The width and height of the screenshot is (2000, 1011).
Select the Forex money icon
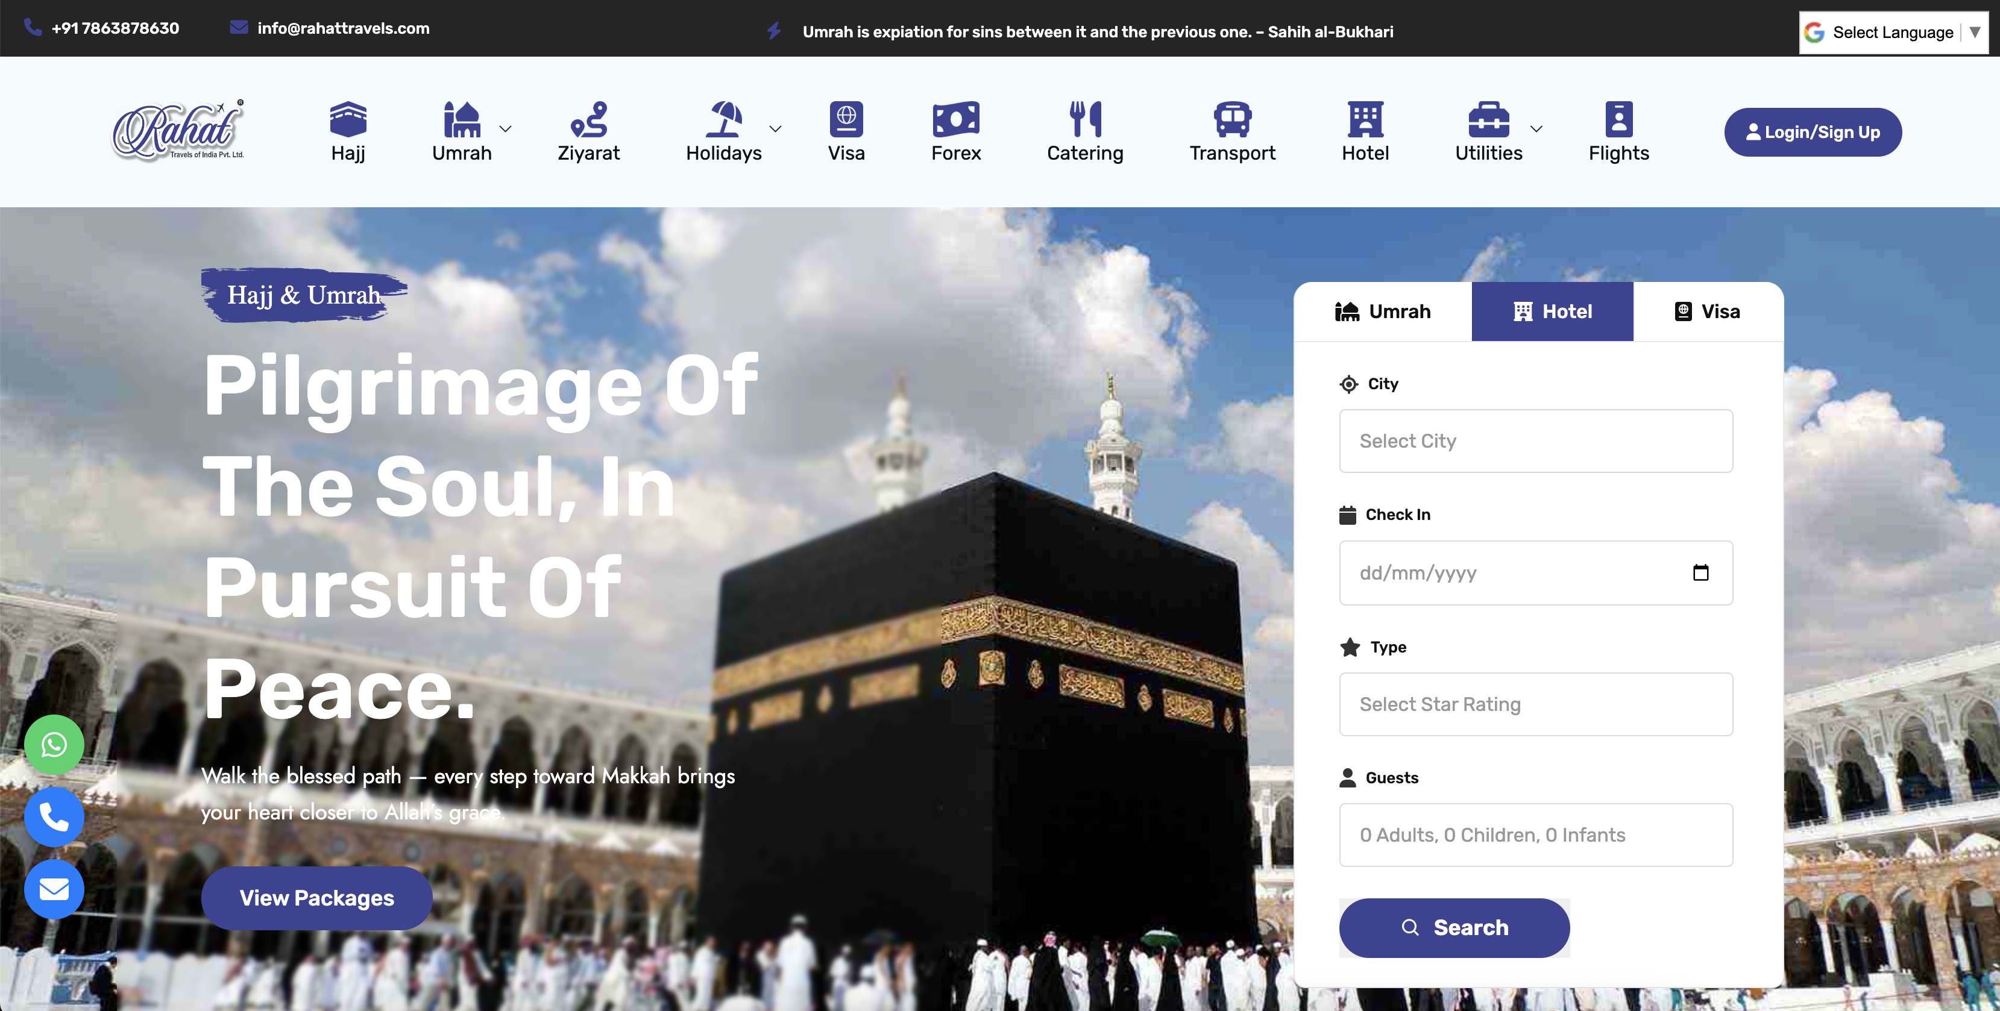[x=956, y=118]
